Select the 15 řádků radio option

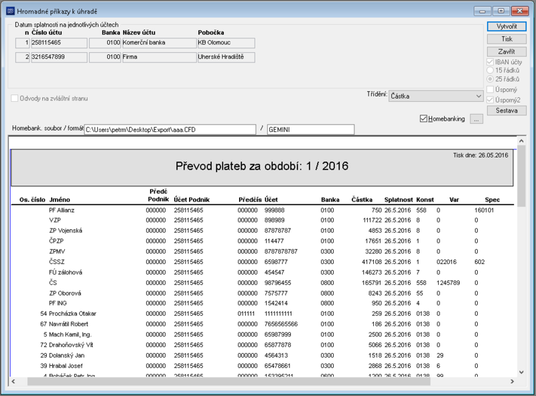tap(490, 70)
